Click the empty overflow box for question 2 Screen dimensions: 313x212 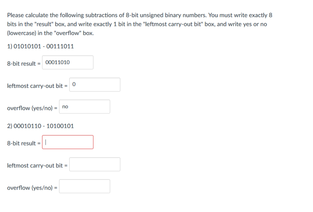pyautogui.click(x=85, y=186)
